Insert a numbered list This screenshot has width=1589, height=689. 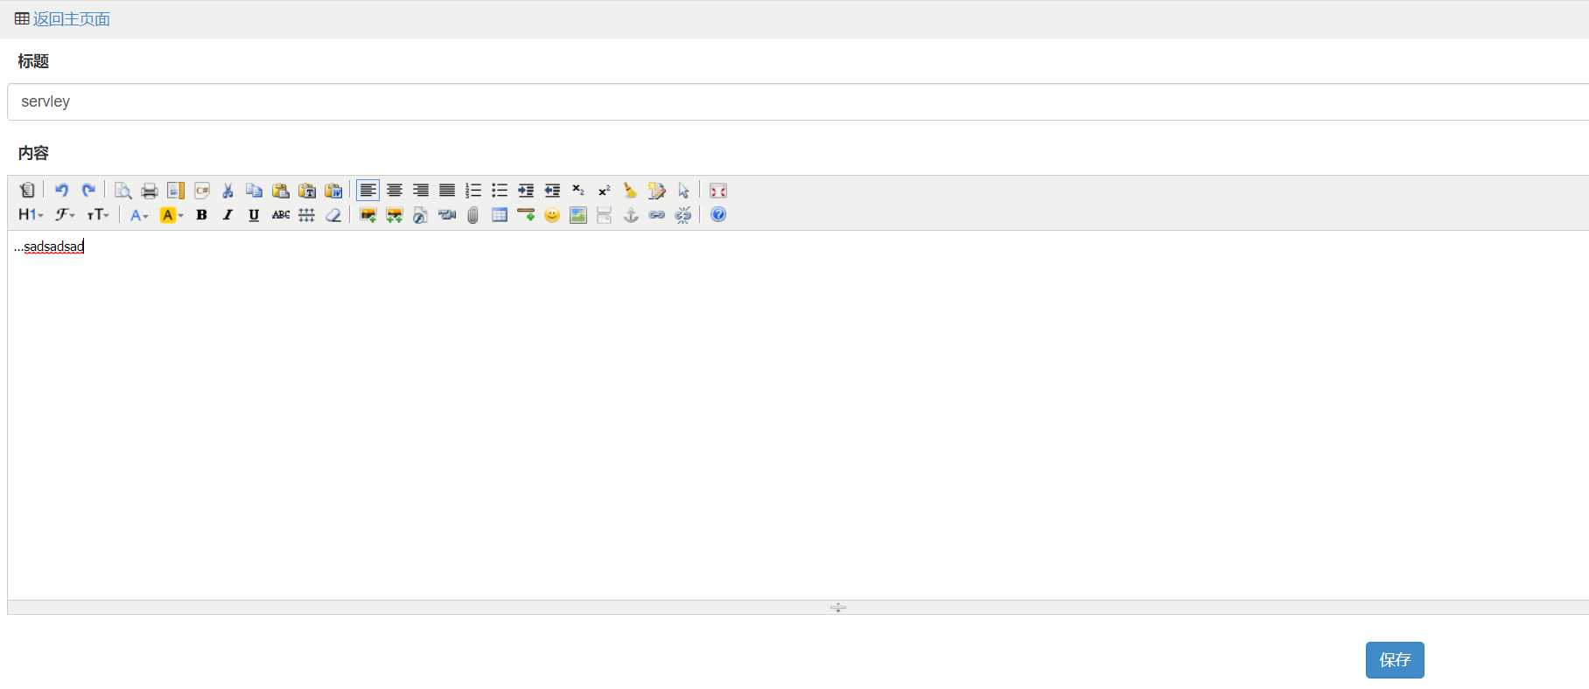point(473,190)
